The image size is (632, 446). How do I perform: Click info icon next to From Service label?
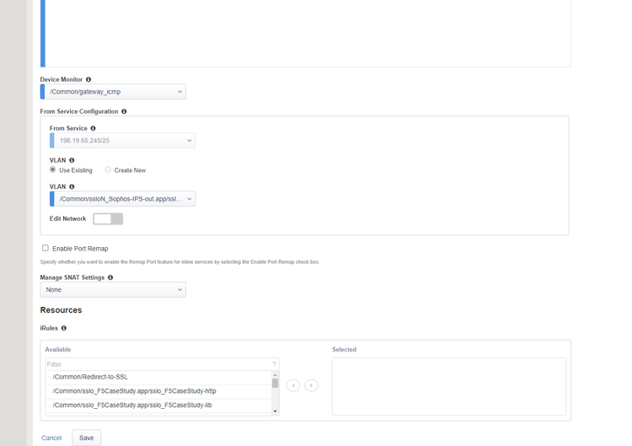[x=93, y=128]
